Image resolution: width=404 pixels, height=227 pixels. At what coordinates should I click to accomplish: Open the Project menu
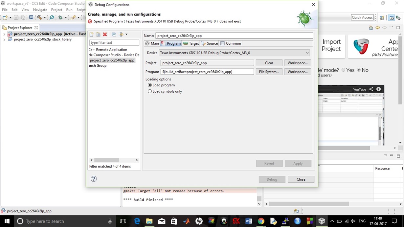pyautogui.click(x=56, y=10)
